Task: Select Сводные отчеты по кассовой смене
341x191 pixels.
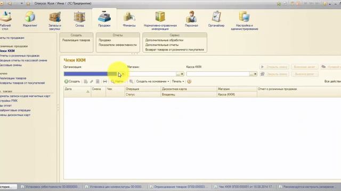Action: tap(23, 60)
